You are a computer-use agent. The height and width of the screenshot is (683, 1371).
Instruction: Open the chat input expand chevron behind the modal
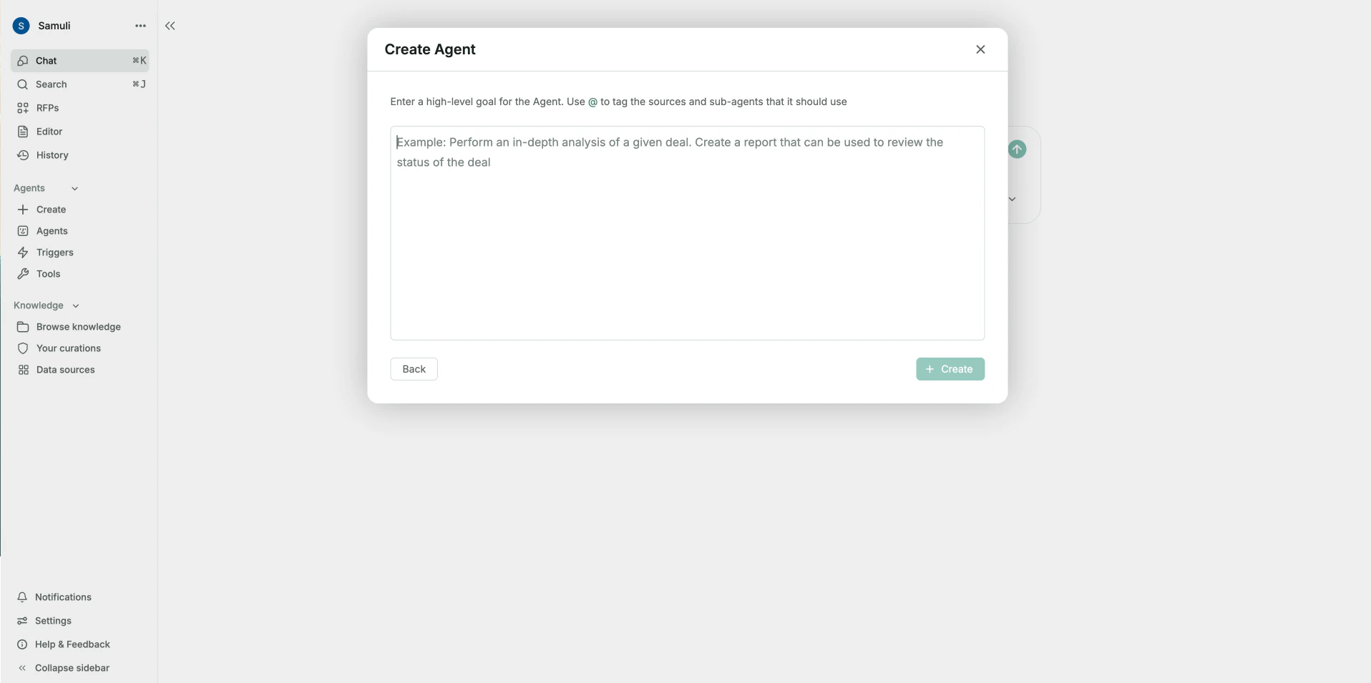1013,199
